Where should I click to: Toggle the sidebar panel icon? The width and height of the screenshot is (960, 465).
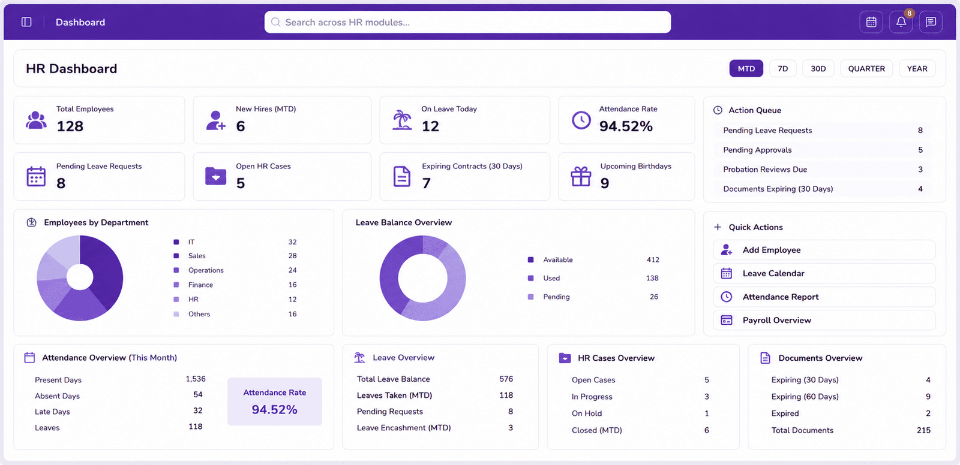point(26,22)
